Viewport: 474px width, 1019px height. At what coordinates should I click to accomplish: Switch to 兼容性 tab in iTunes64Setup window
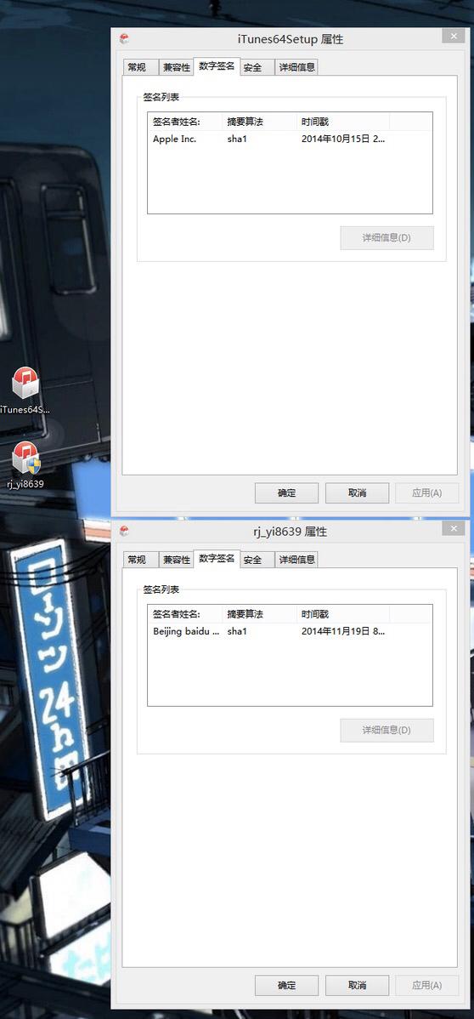point(177,67)
